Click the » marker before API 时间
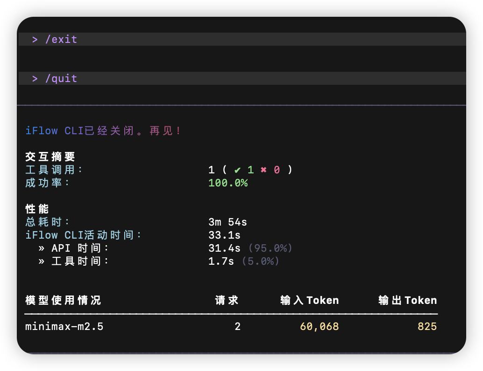483x371 pixels. 42,248
